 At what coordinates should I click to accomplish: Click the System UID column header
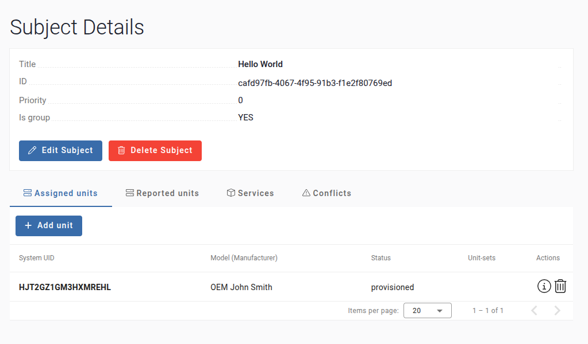tap(37, 258)
